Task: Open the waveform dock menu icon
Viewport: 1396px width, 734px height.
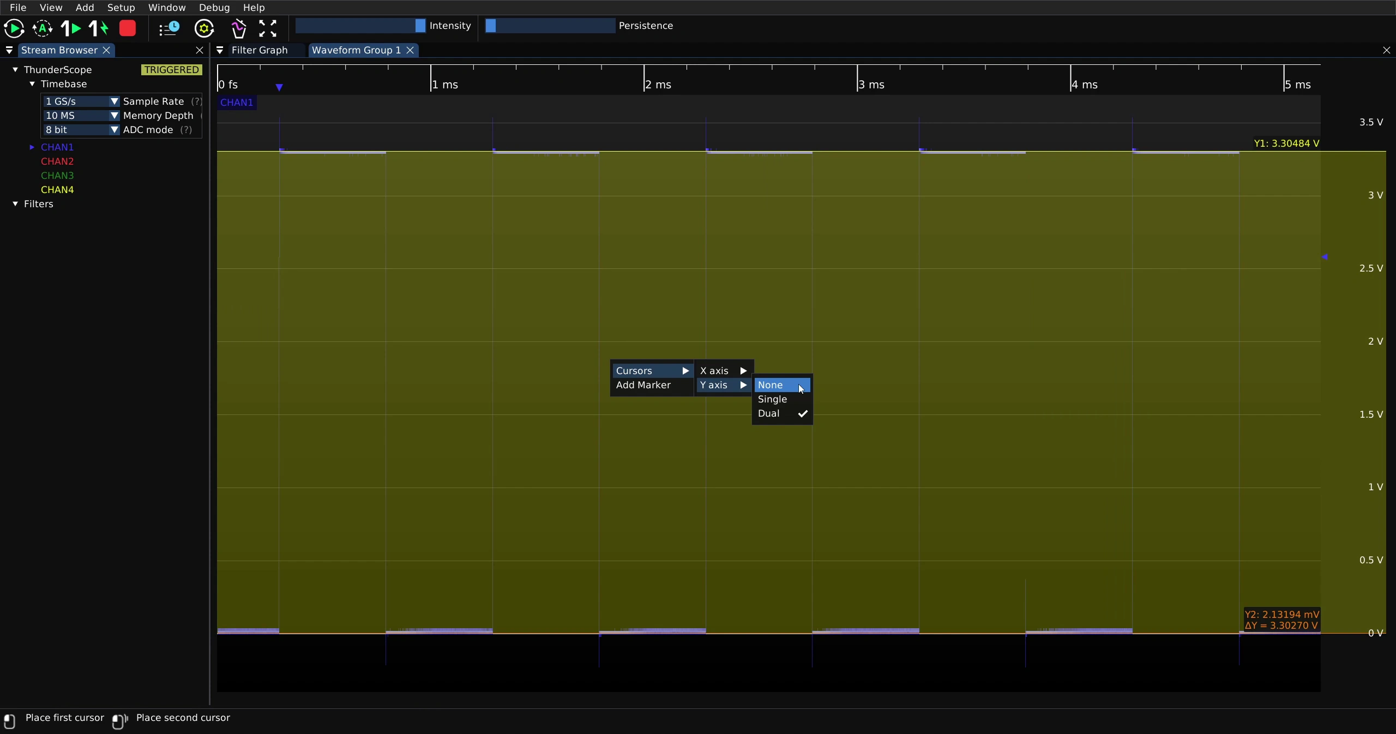Action: point(220,50)
